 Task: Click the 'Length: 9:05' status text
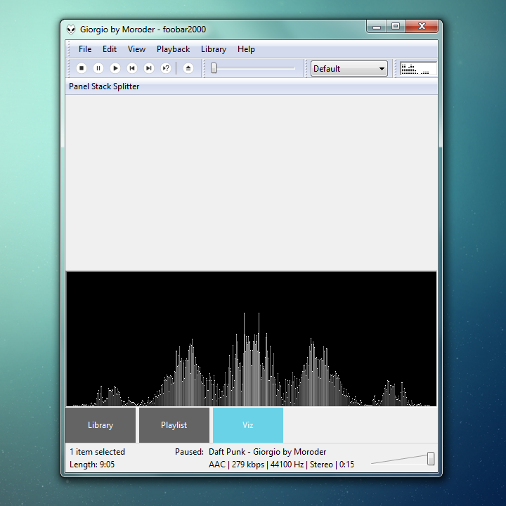92,465
